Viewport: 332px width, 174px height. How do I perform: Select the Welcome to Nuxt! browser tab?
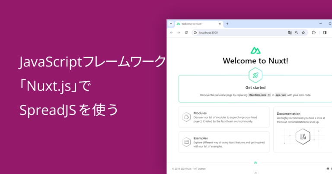[199, 24]
